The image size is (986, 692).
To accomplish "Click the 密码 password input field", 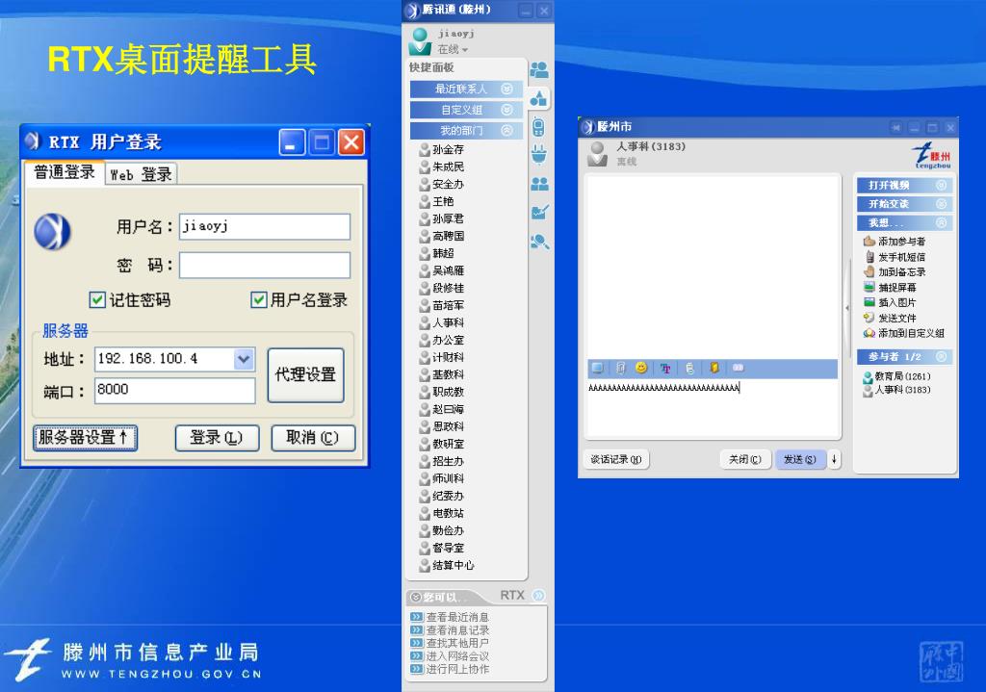I will pos(265,266).
